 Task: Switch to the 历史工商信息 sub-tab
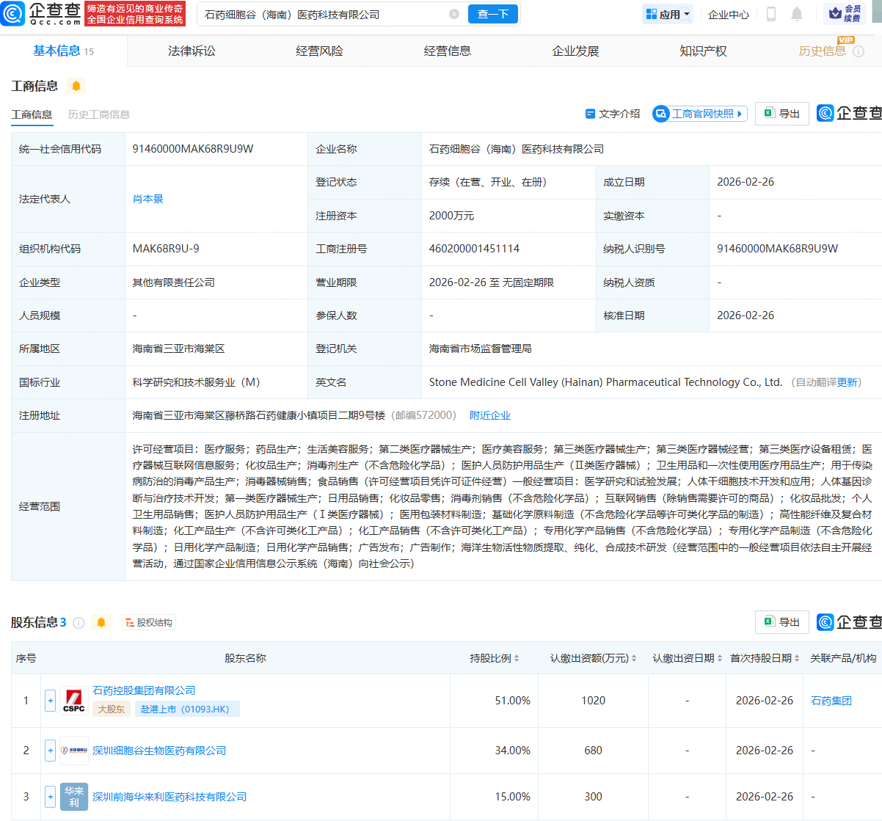[98, 114]
